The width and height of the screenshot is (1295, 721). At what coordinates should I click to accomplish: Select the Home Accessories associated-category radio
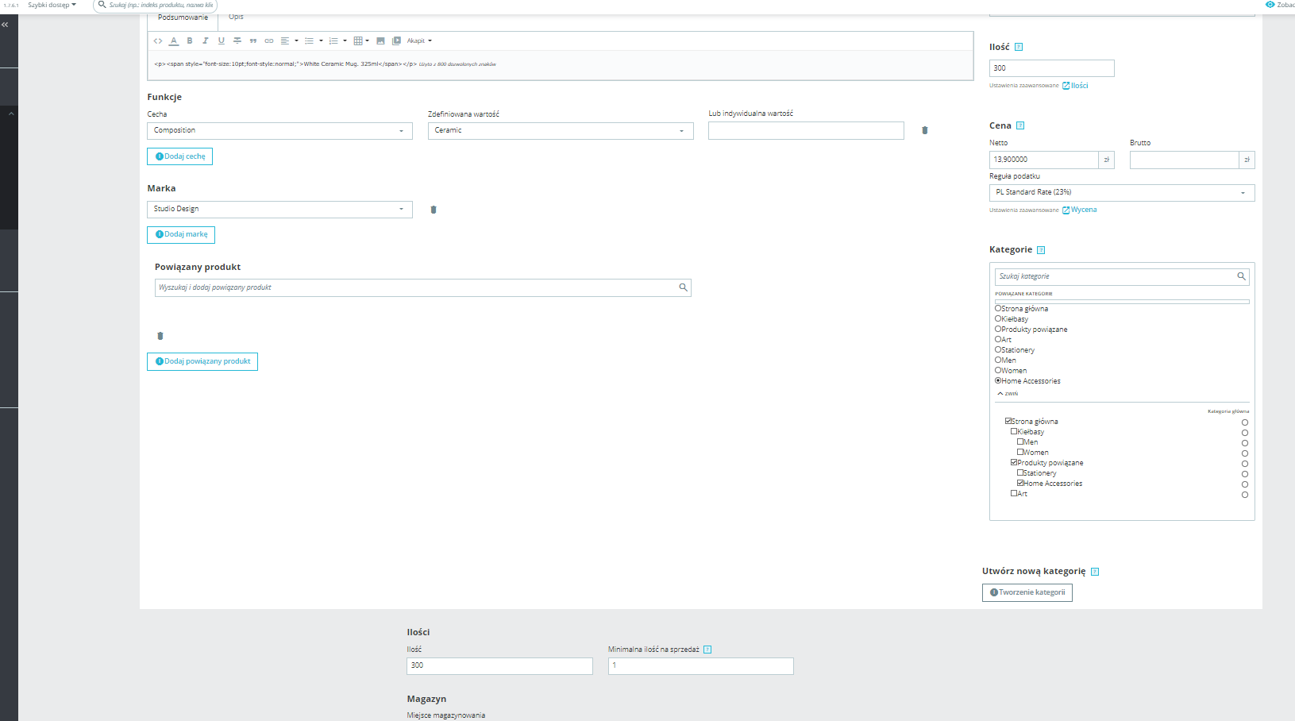[998, 380]
